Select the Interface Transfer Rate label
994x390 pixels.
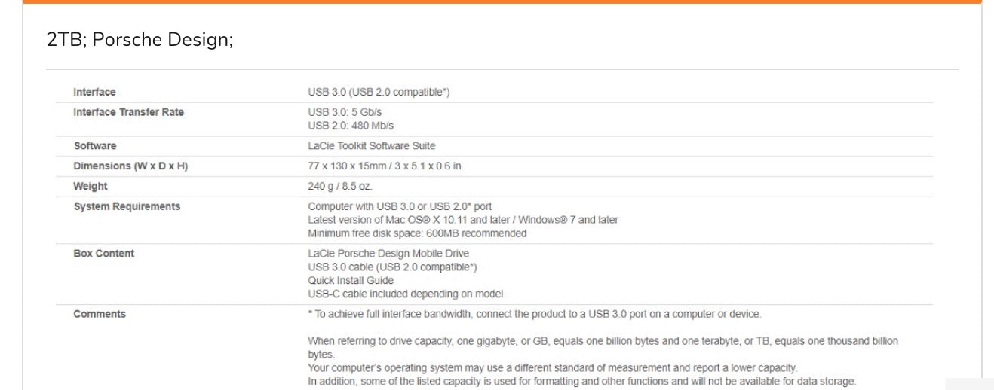128,112
